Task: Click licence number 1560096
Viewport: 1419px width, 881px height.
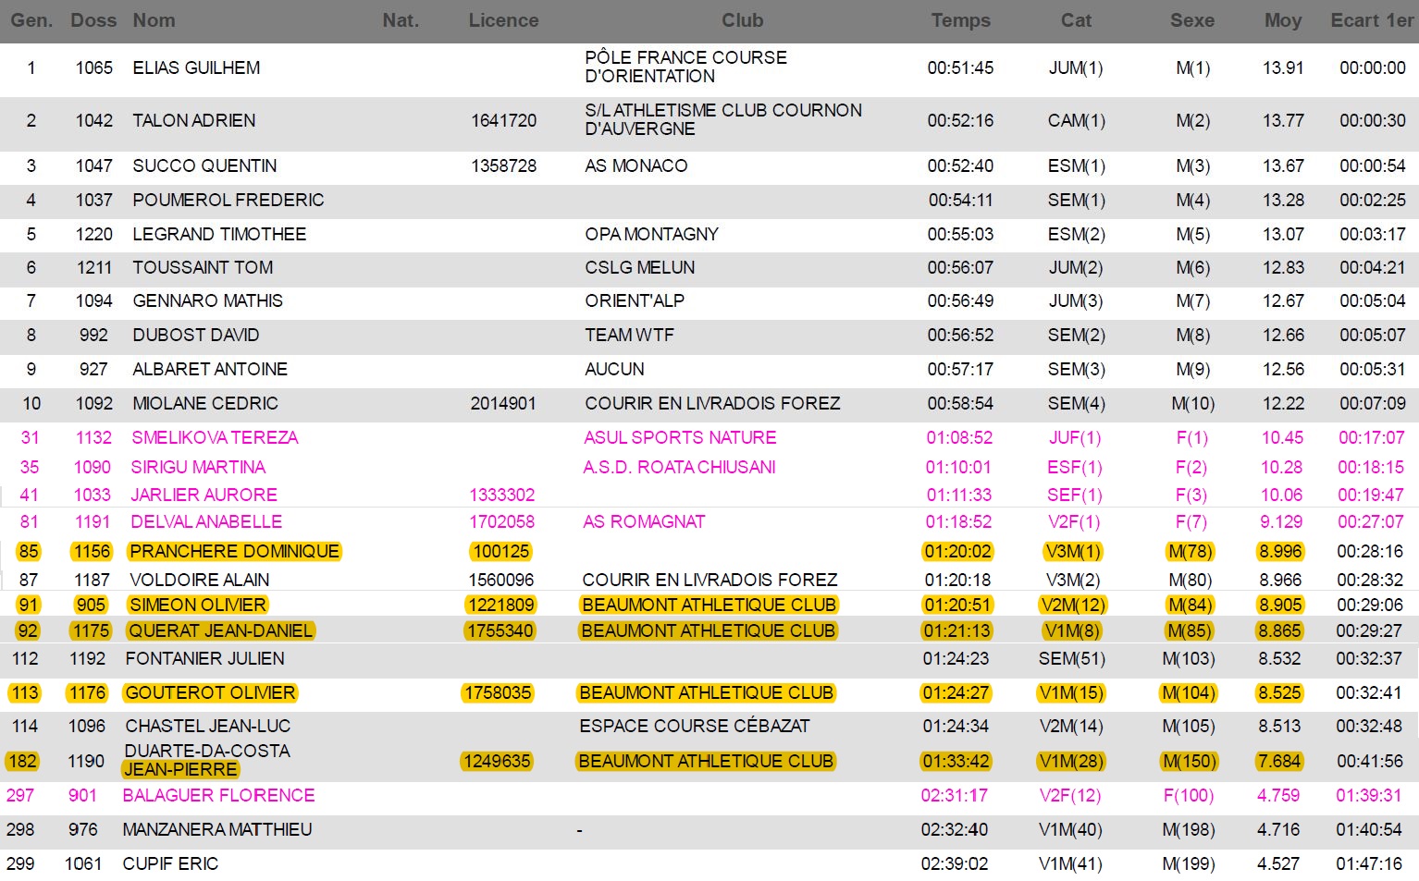Action: [501, 580]
